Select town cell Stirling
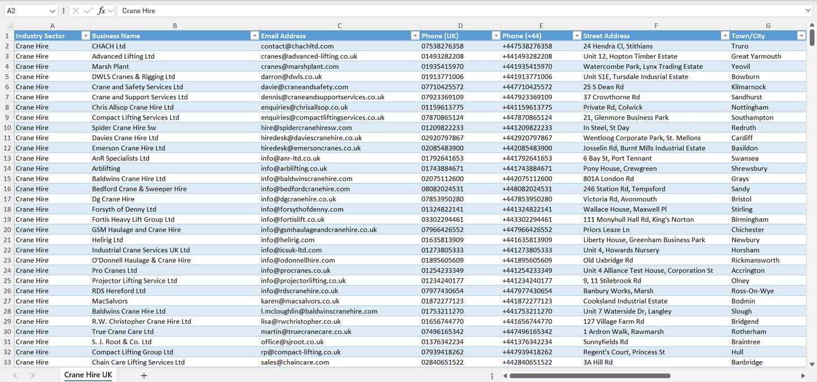 click(768, 209)
